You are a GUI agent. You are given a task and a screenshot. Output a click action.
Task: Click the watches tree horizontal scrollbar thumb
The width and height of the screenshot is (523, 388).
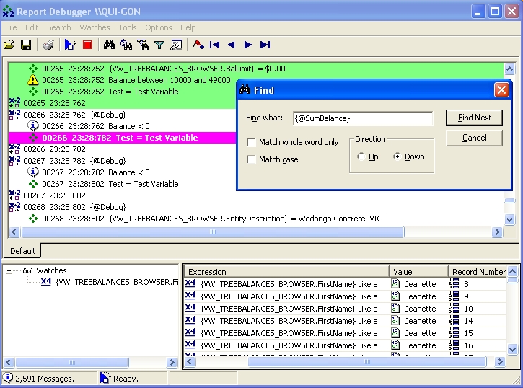(x=72, y=362)
